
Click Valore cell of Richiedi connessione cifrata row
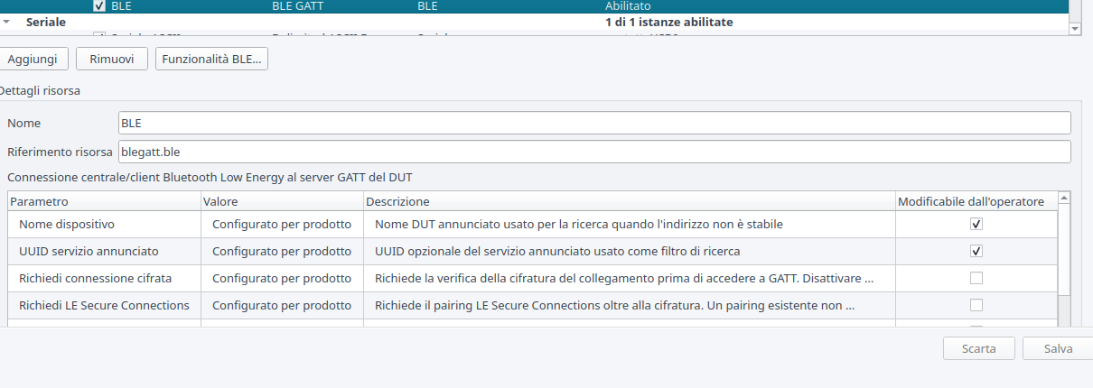point(282,278)
